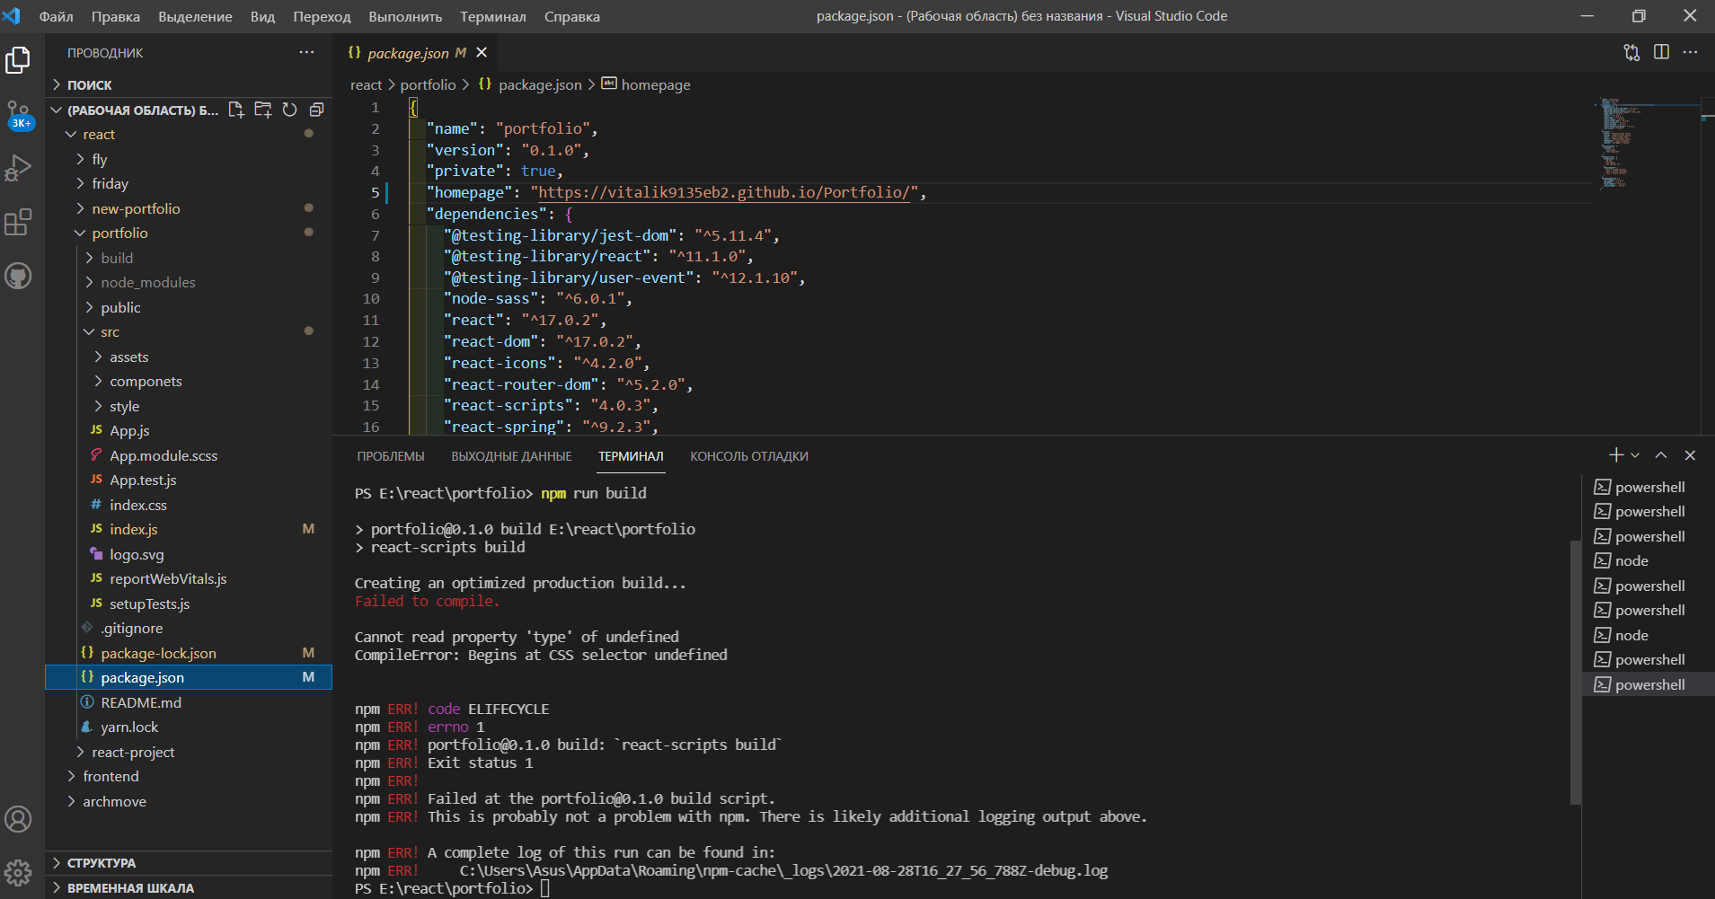Close the package.json editor tab
This screenshot has height=899, width=1715.
[x=482, y=52]
